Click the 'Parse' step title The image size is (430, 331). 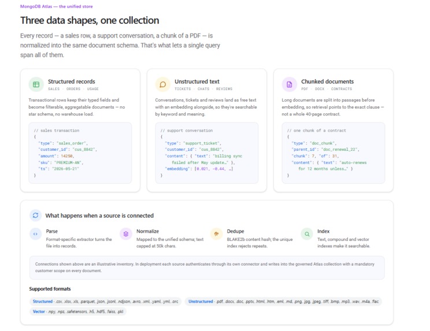tap(52, 231)
